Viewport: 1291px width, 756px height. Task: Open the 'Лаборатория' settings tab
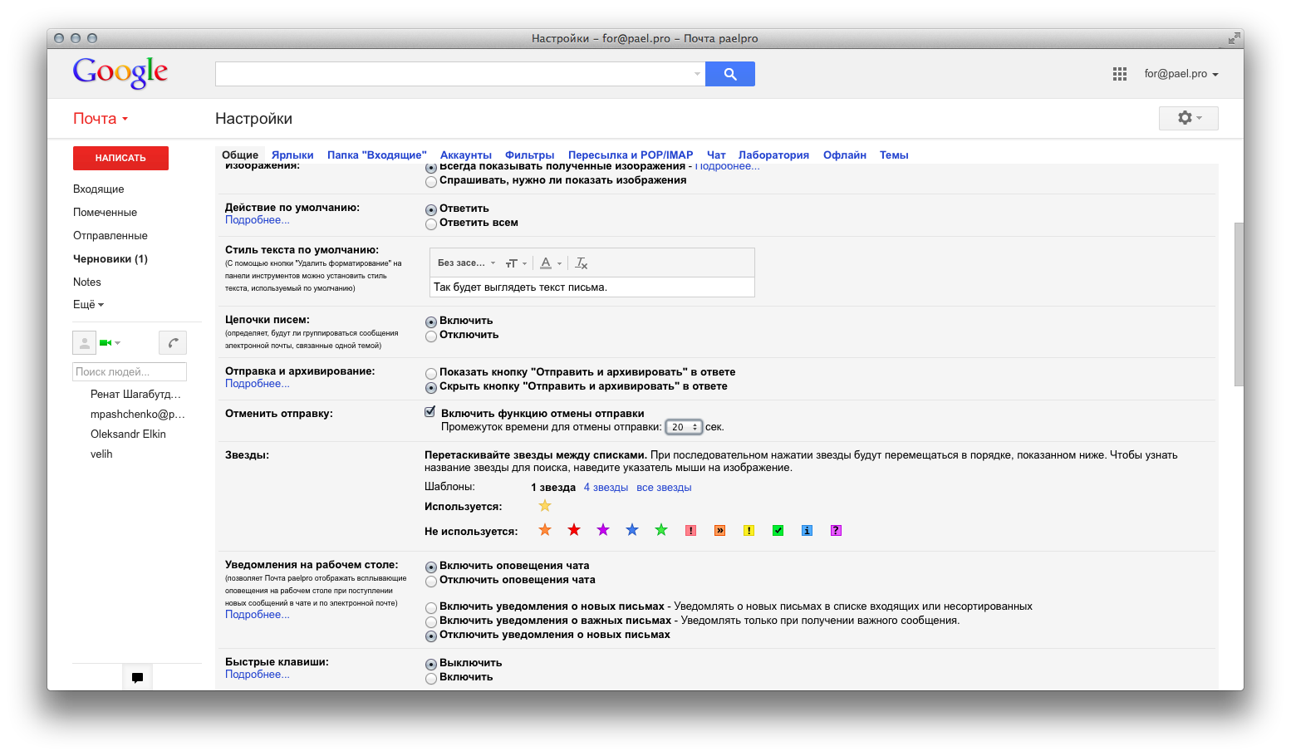tap(773, 155)
